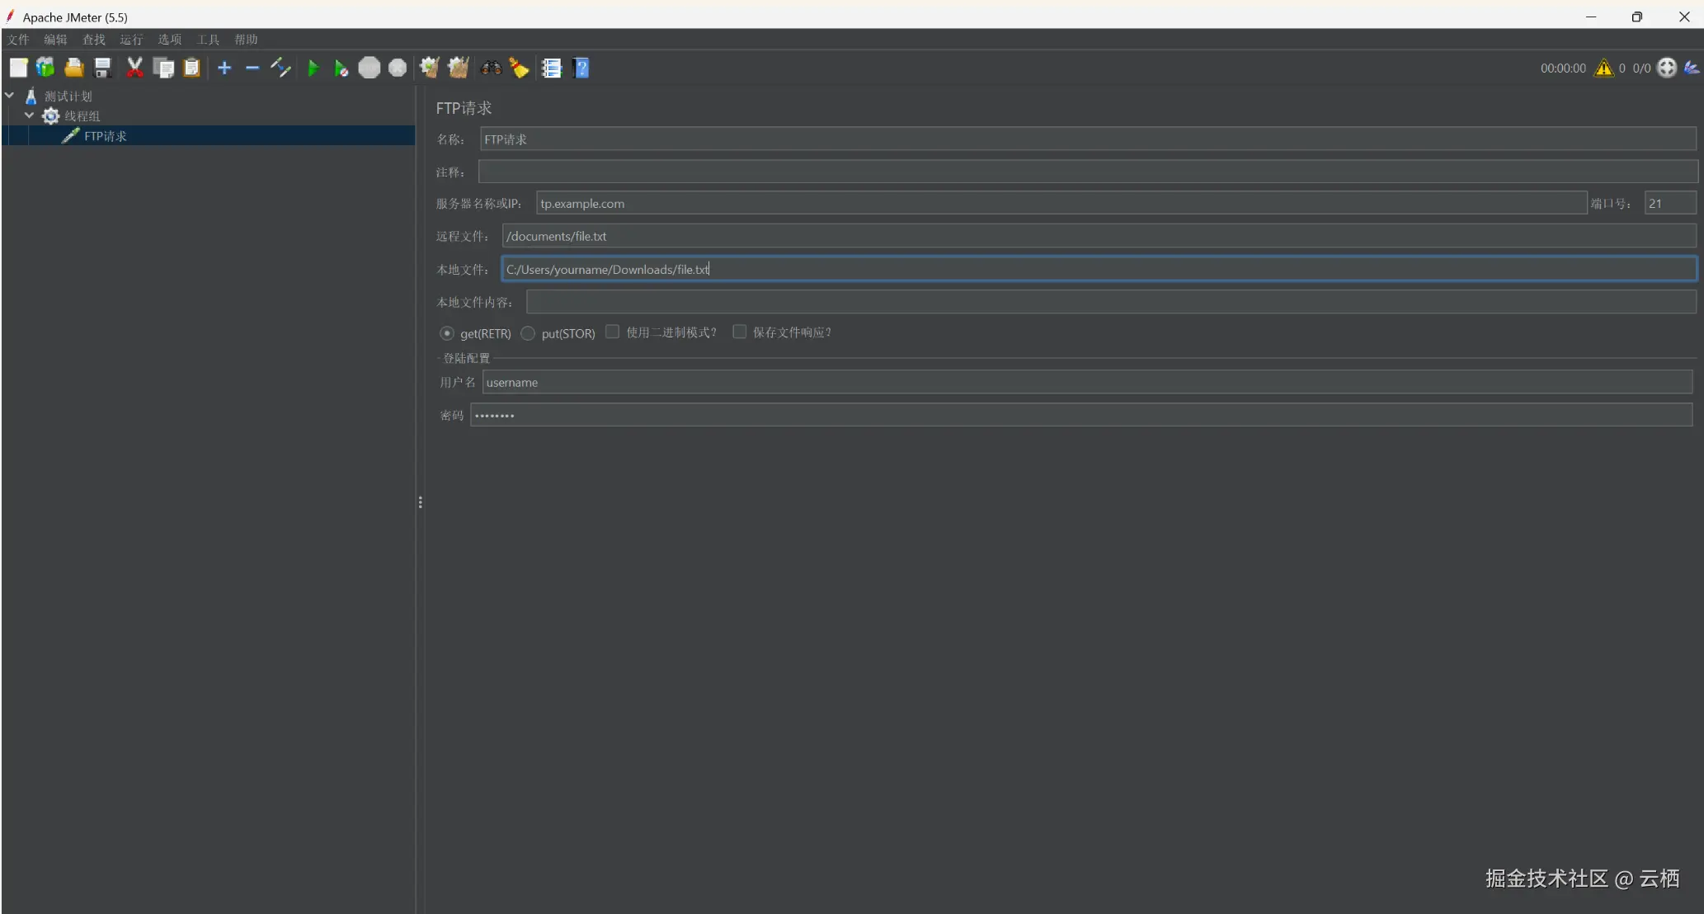The height and width of the screenshot is (914, 1704).
Task: Collapse the 线程组 tree node arrow
Action: pyautogui.click(x=30, y=115)
